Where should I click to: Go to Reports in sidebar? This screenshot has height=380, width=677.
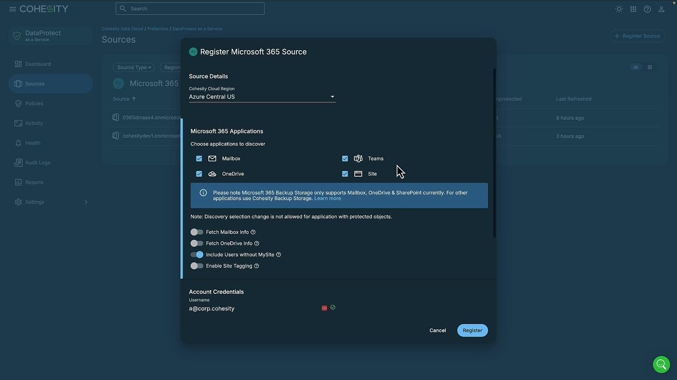tap(51, 182)
